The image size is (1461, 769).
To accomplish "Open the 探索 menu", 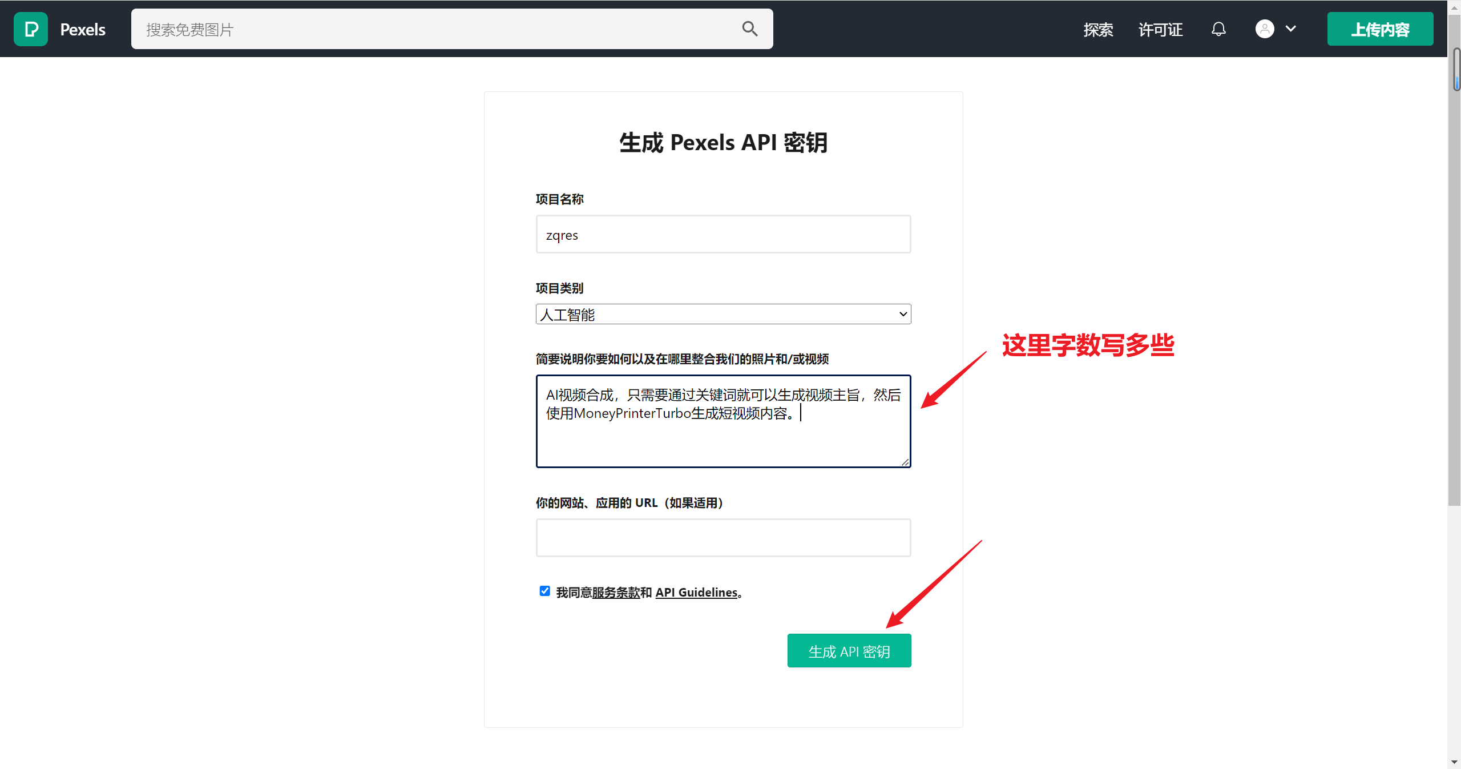I will pyautogui.click(x=1098, y=30).
